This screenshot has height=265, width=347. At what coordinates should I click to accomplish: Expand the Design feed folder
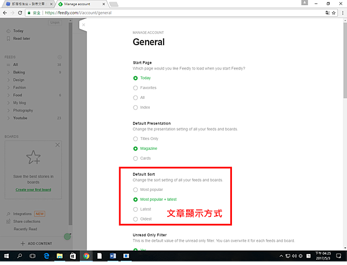coord(9,80)
